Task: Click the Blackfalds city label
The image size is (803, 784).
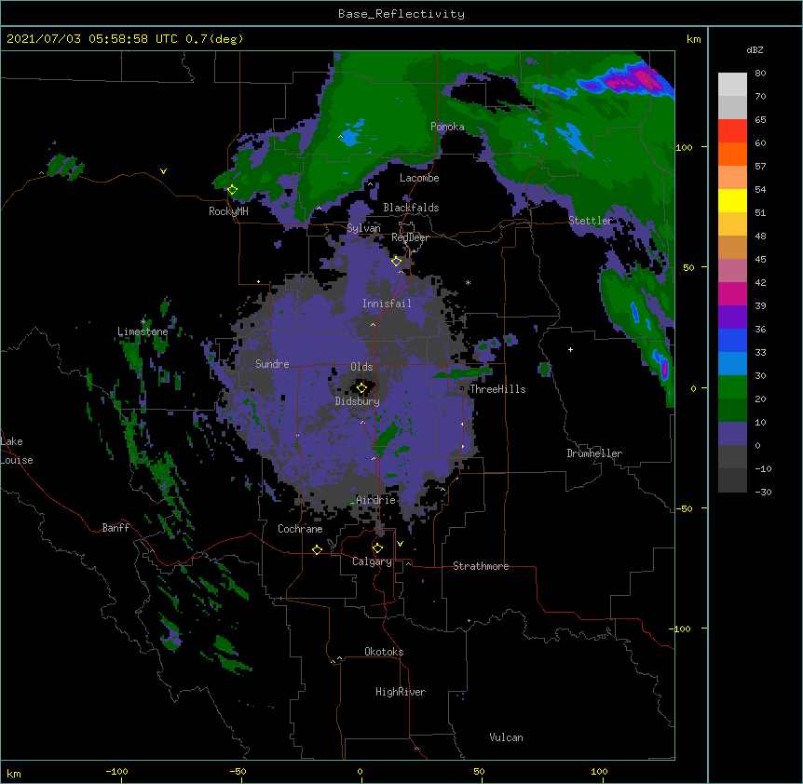Action: coord(411,208)
